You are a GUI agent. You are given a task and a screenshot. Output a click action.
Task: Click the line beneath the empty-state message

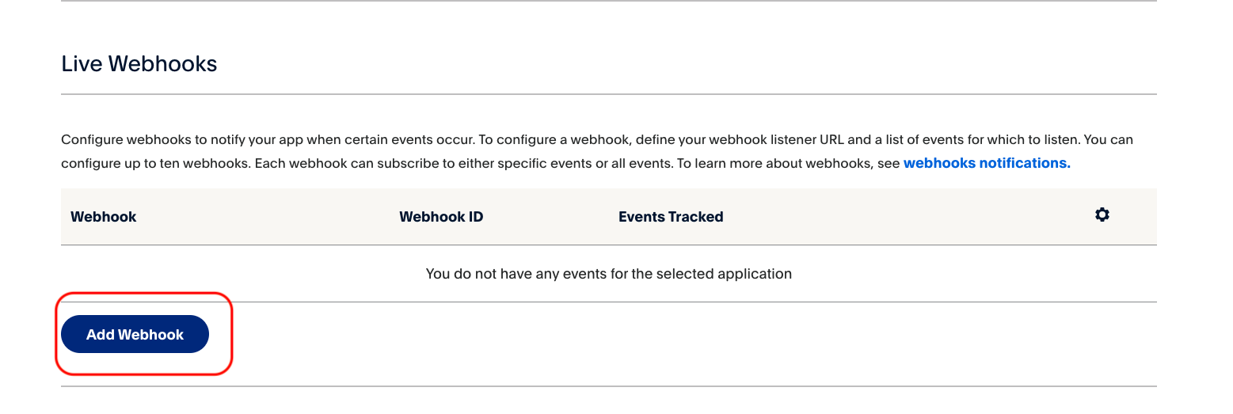click(x=609, y=302)
